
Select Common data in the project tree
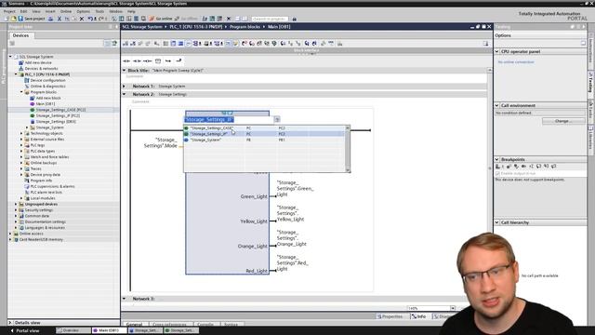click(37, 216)
